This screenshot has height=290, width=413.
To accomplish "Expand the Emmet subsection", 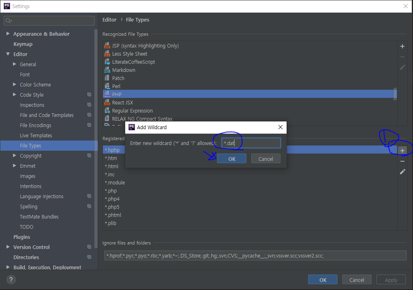I will tap(15, 166).
